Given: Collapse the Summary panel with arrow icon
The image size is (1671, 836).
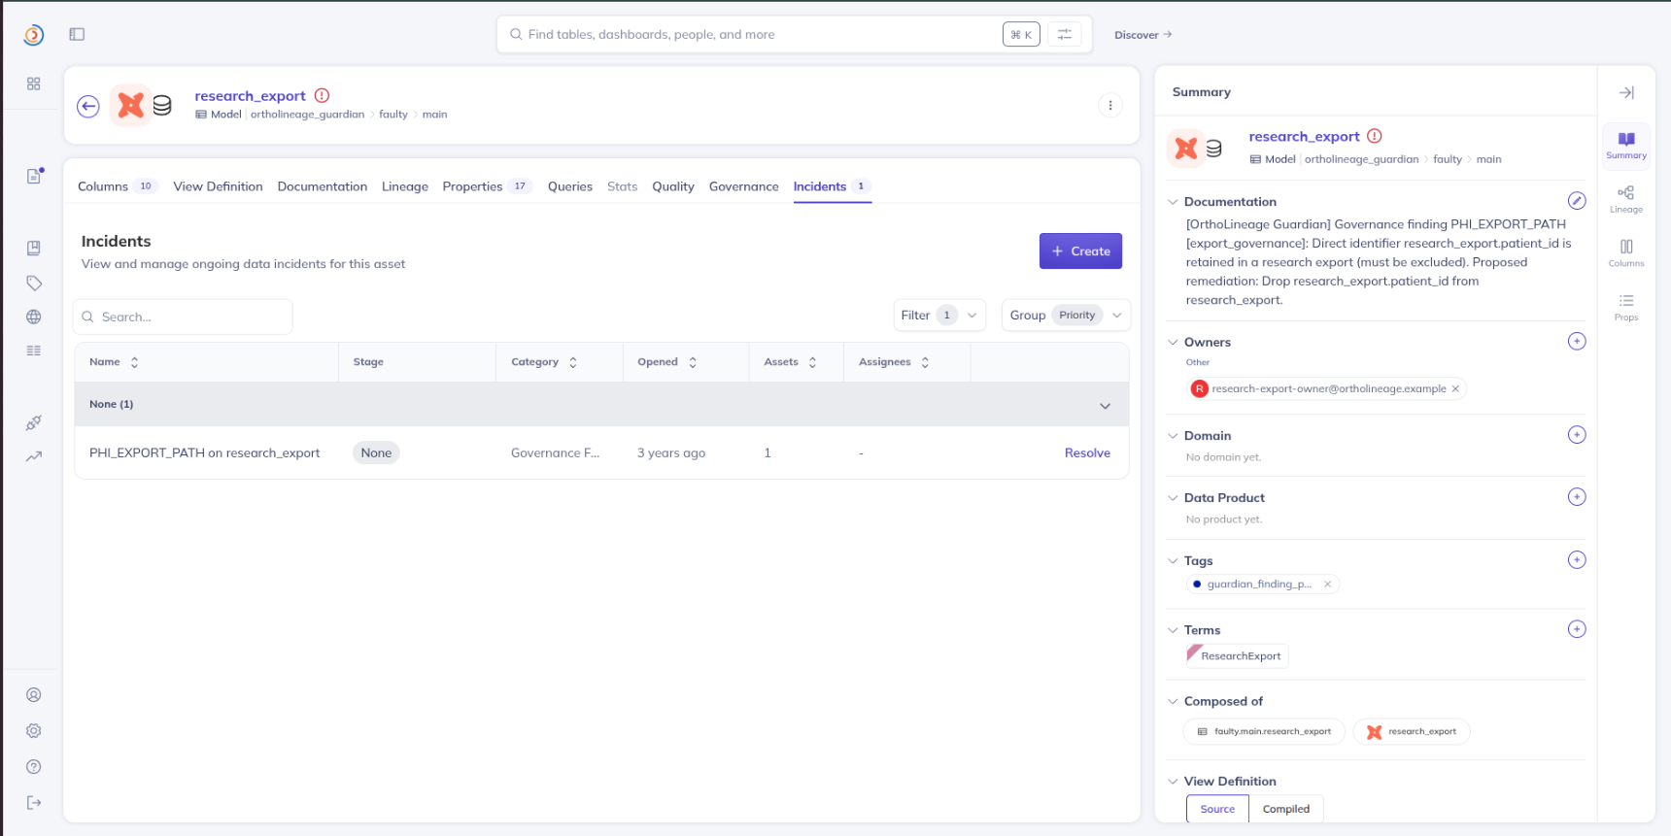Looking at the screenshot, I should [1626, 92].
